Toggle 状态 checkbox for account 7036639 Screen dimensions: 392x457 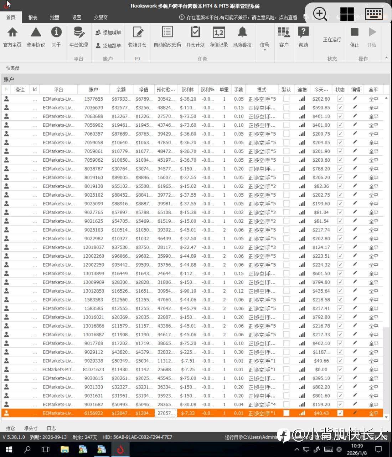340,107
